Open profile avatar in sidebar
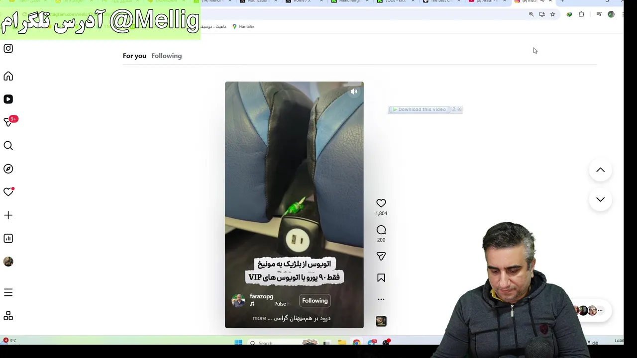This screenshot has height=358, width=637. 8,262
